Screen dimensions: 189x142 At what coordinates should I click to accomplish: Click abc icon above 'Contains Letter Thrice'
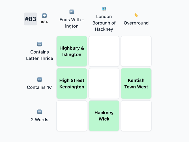[x=40, y=44]
